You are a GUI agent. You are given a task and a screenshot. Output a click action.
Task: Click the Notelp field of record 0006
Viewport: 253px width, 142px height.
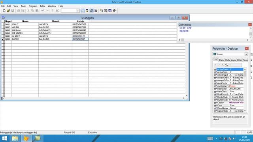click(80, 39)
